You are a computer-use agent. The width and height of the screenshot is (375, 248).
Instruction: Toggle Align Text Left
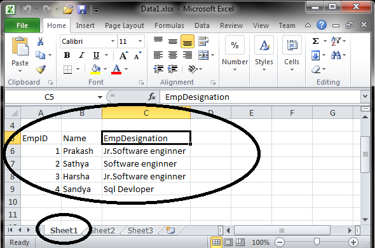(158, 55)
